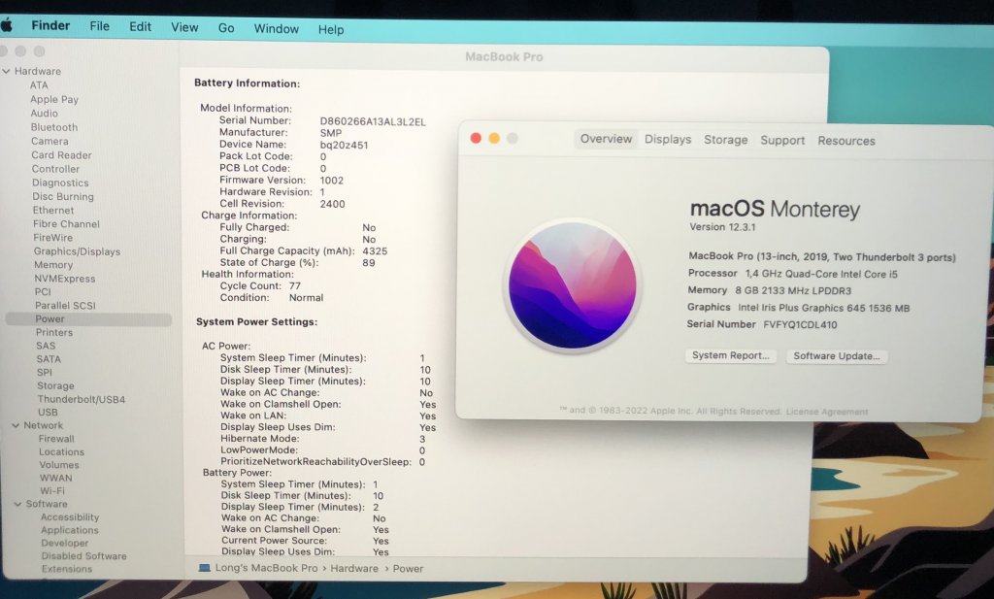Collapse the Network section in sidebar
Screen dimensions: 994x599
(16, 425)
